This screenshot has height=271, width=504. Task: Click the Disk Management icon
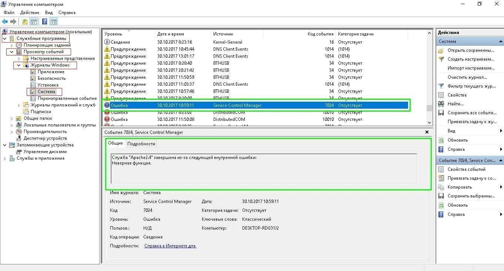[19, 152]
